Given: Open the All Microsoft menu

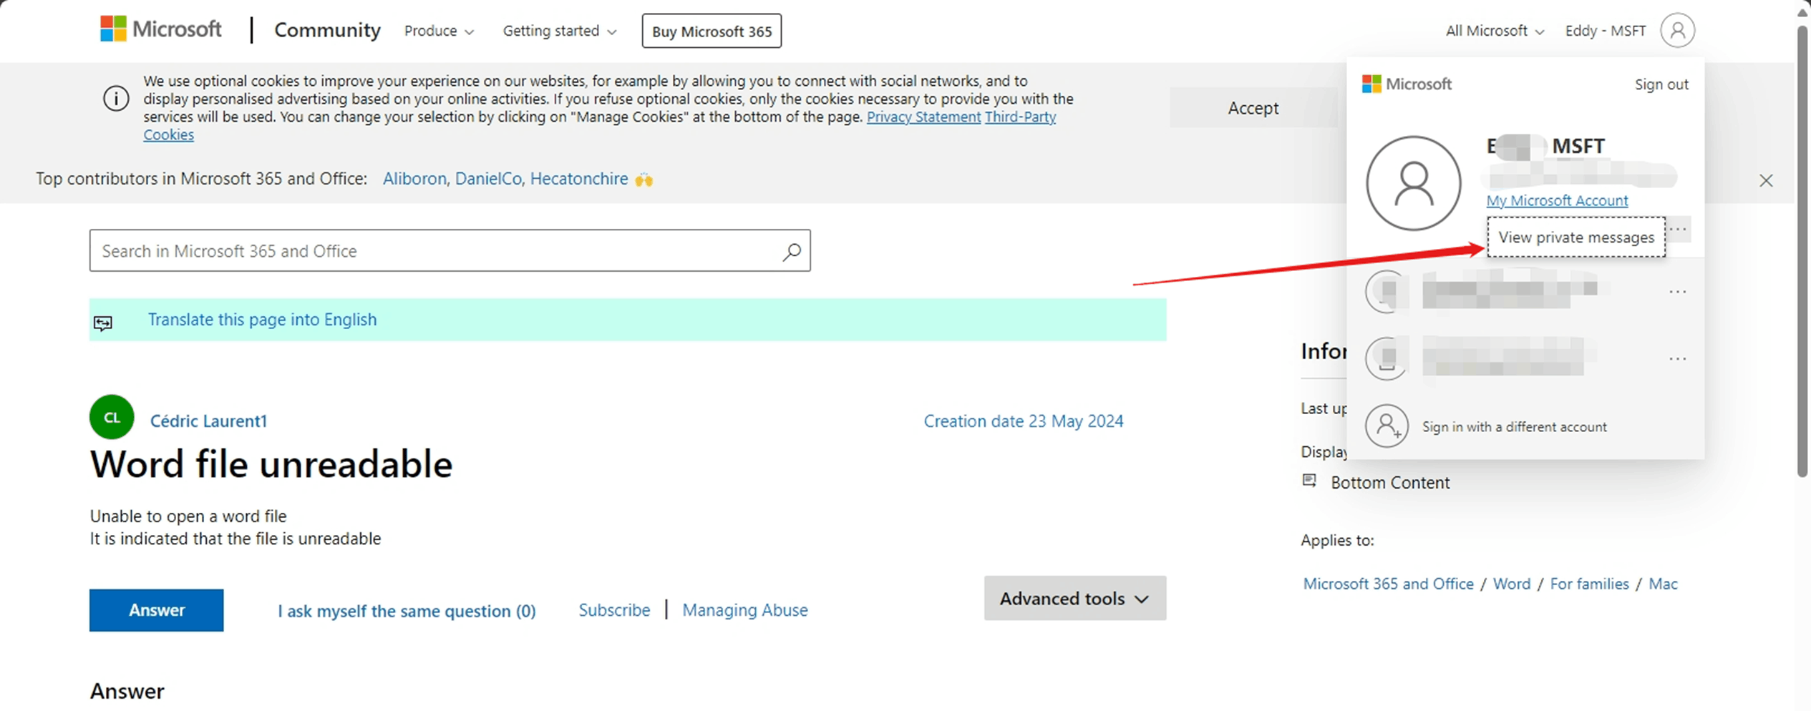Looking at the screenshot, I should coord(1495,31).
